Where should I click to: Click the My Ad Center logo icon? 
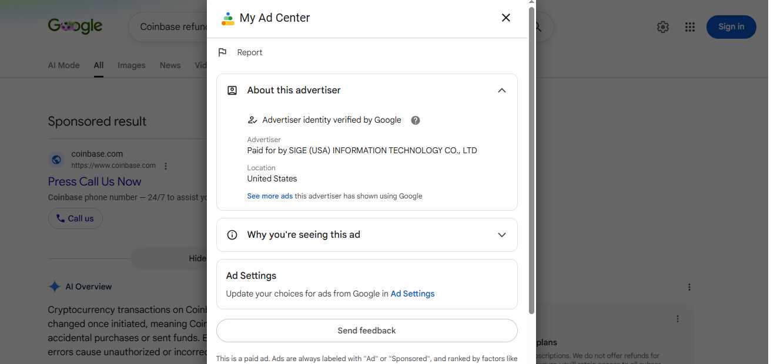click(227, 18)
